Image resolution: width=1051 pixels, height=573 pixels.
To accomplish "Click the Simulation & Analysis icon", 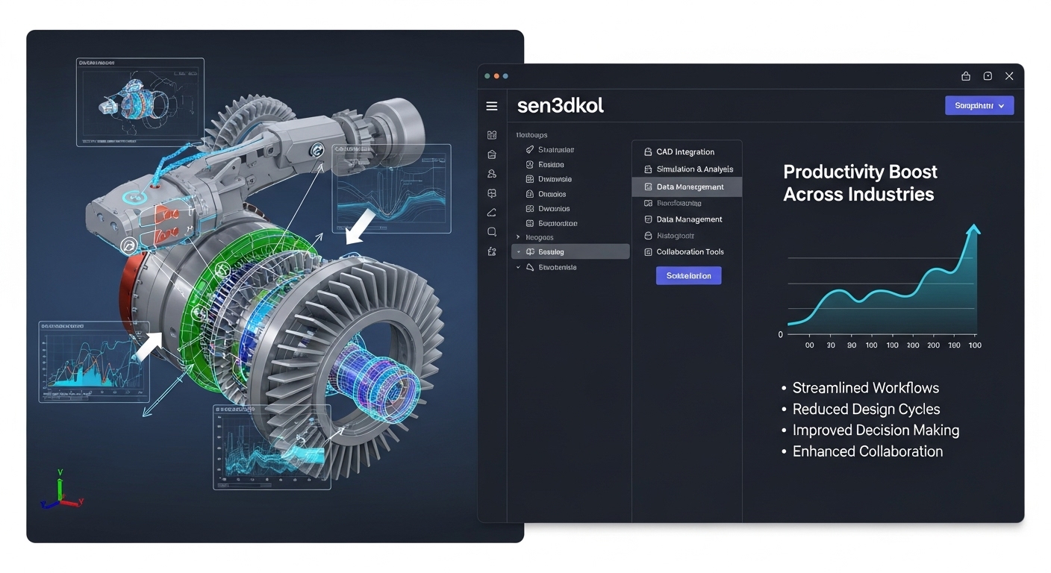I will pyautogui.click(x=647, y=169).
